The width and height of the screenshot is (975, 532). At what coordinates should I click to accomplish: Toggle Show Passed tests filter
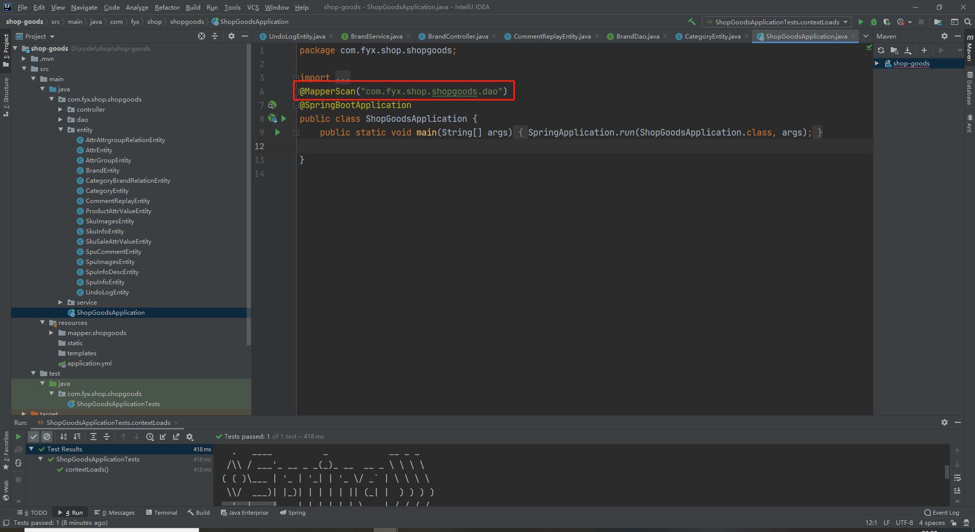pos(34,437)
